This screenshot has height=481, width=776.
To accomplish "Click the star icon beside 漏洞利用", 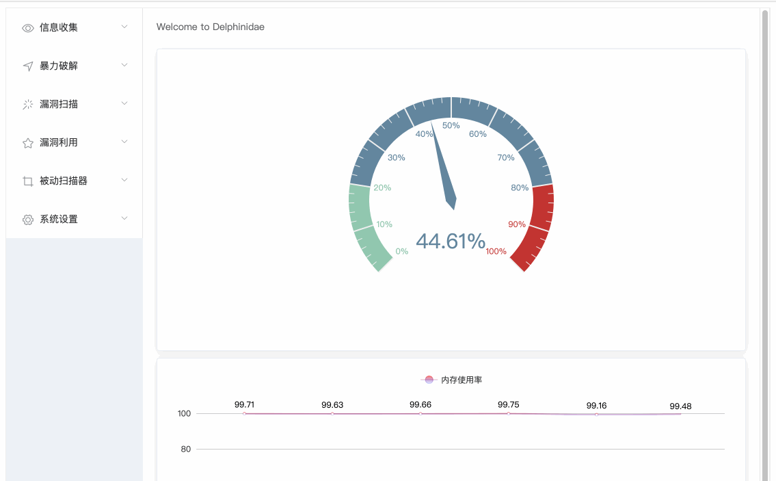I will [x=28, y=143].
